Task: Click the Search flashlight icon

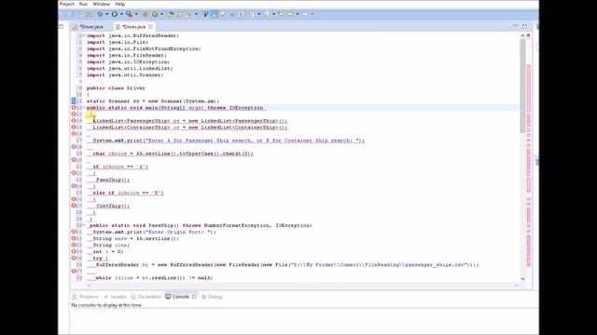Action: click(x=189, y=14)
